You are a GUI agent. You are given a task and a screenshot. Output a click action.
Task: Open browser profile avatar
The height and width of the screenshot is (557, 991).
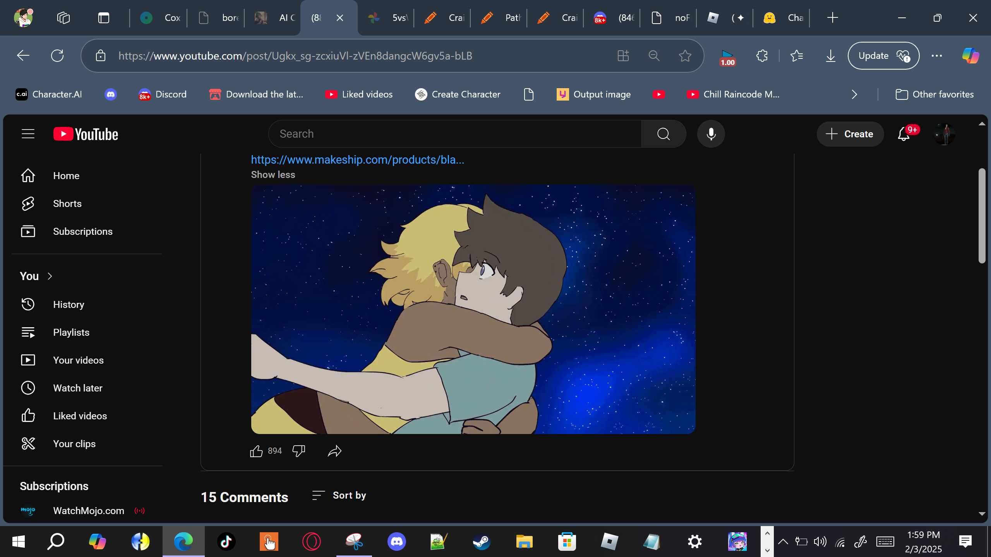point(23,18)
